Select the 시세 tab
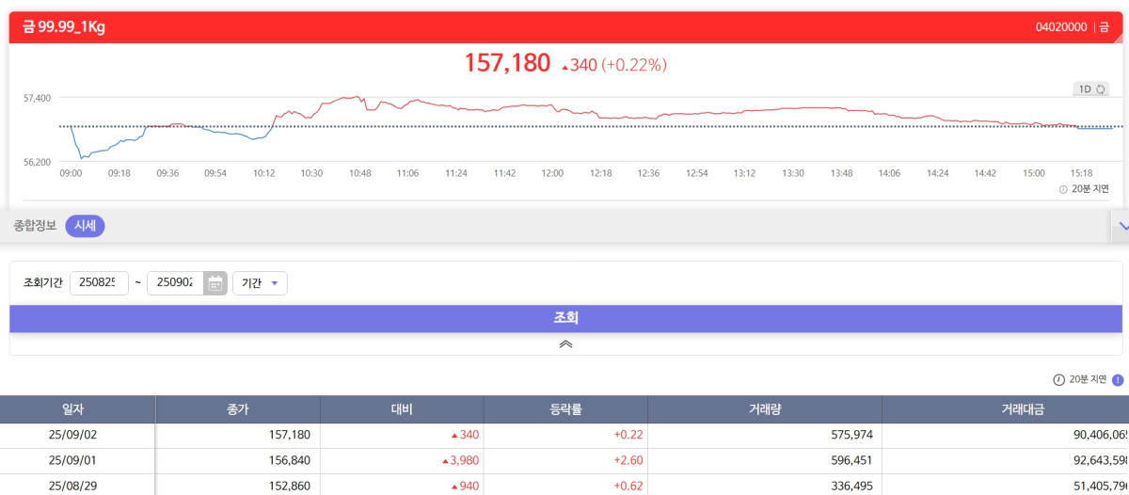1129x495 pixels. [x=85, y=226]
